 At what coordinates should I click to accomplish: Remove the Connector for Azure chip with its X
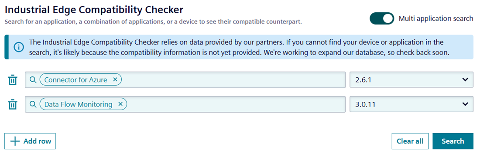(x=115, y=79)
